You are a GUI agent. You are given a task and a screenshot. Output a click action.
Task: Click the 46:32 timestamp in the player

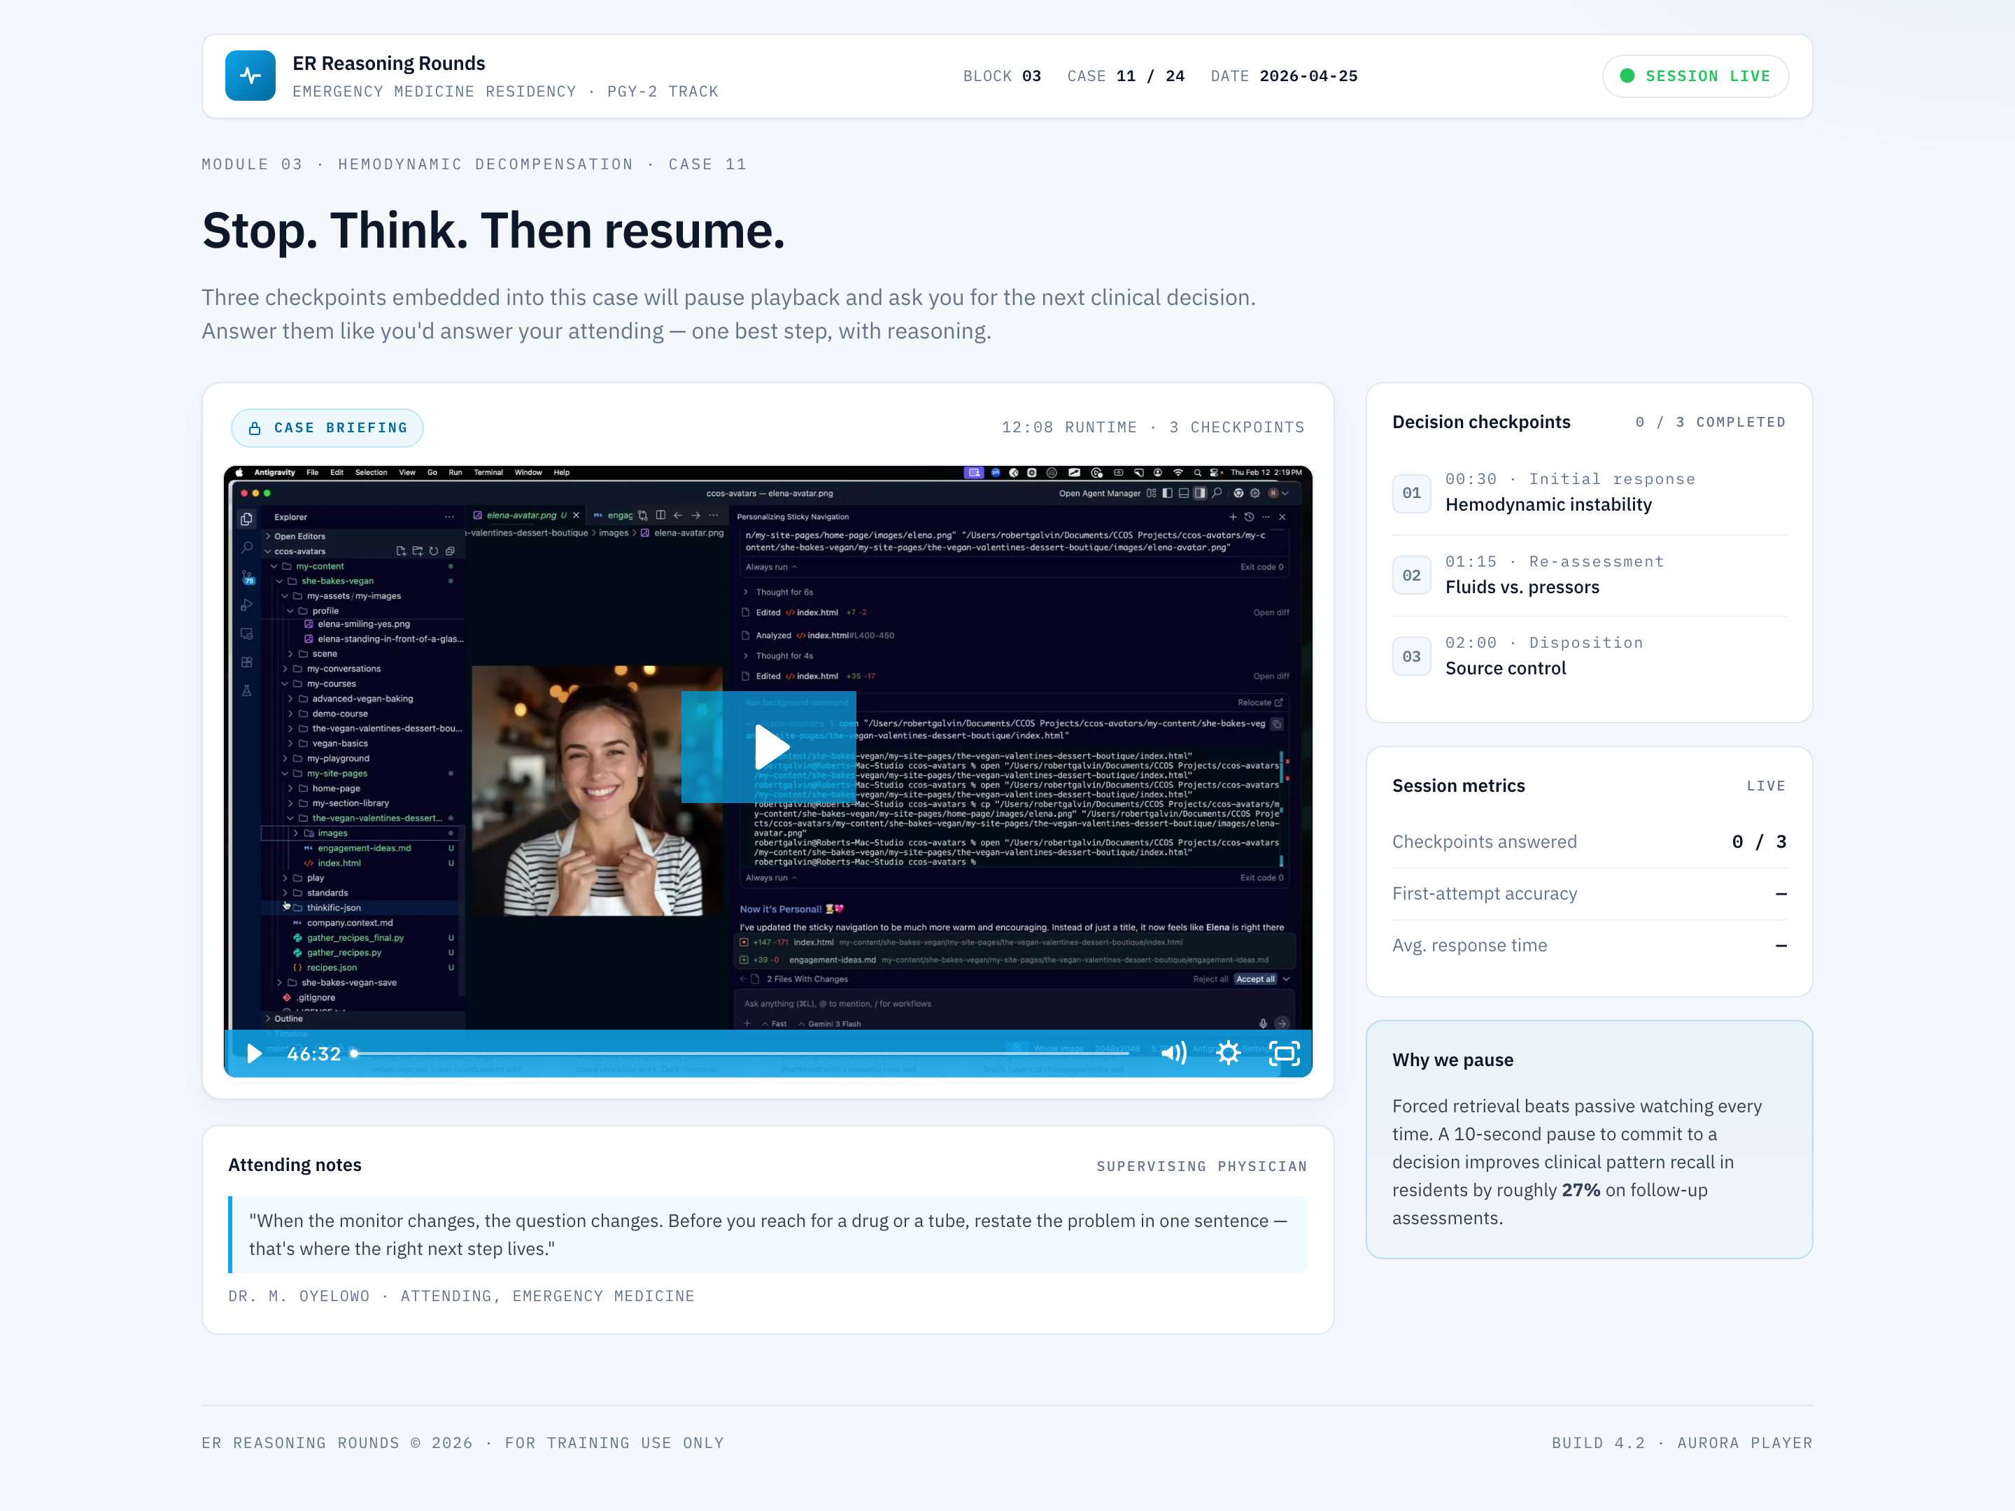(314, 1054)
